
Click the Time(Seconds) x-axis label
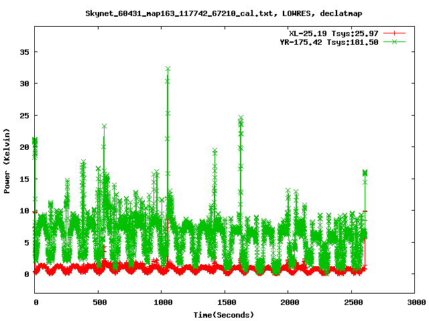pyautogui.click(x=223, y=315)
